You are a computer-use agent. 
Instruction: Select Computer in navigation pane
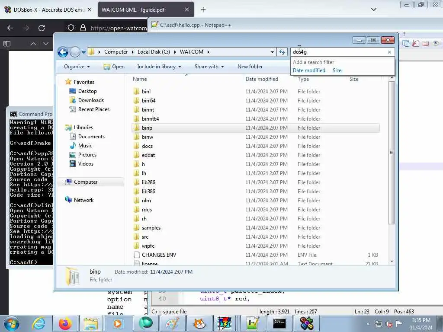pos(86,182)
